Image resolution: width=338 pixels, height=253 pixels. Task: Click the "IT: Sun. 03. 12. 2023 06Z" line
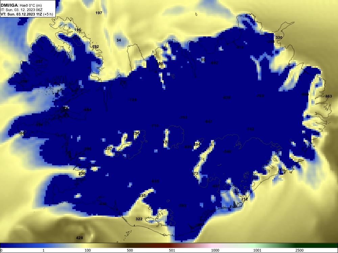click(21, 10)
